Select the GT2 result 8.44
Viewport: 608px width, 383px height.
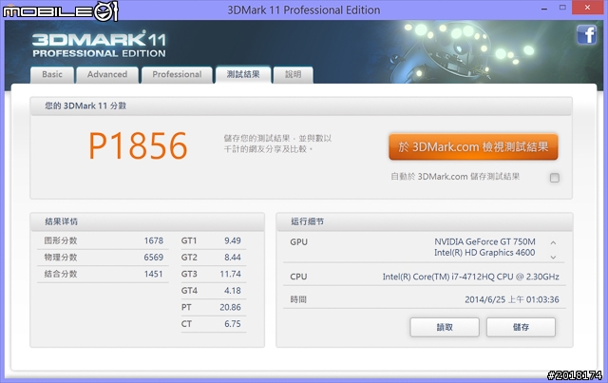point(233,258)
